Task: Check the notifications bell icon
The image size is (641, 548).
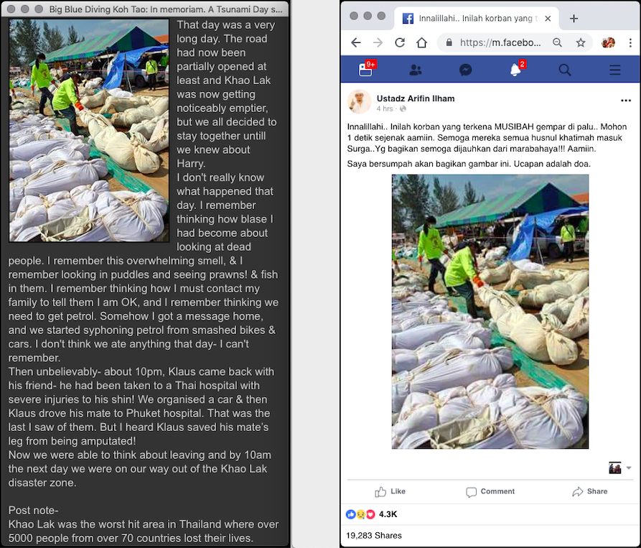Action: tap(515, 70)
